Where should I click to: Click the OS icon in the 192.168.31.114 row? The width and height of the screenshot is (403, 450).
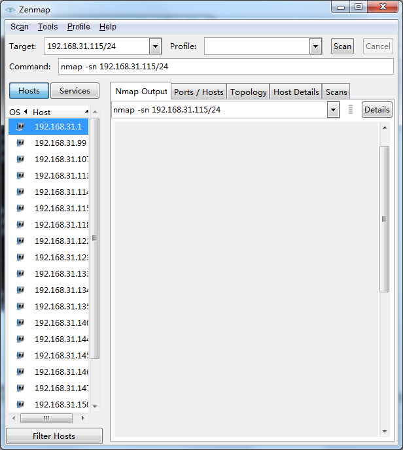tap(20, 192)
